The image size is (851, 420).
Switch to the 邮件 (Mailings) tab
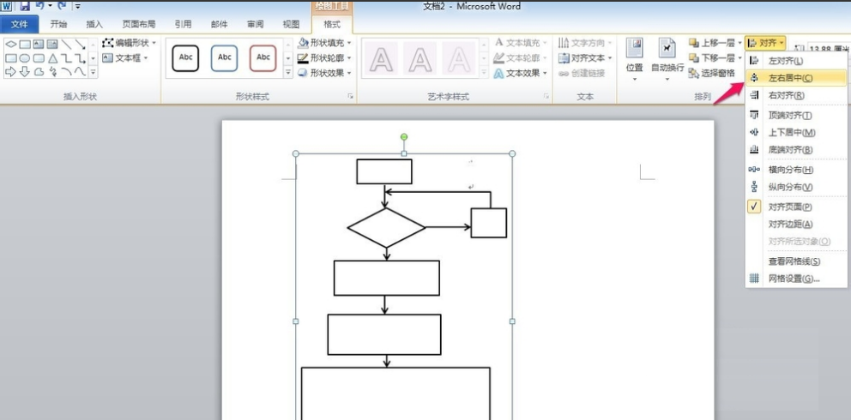tap(220, 24)
